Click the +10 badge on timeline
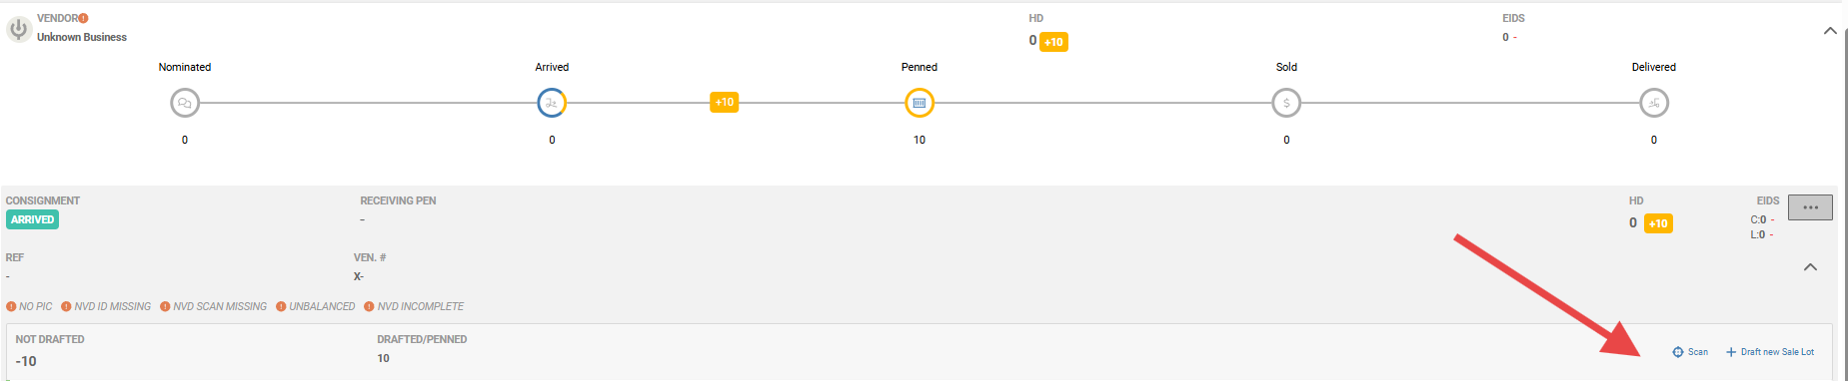This screenshot has width=1848, height=381. [x=725, y=102]
